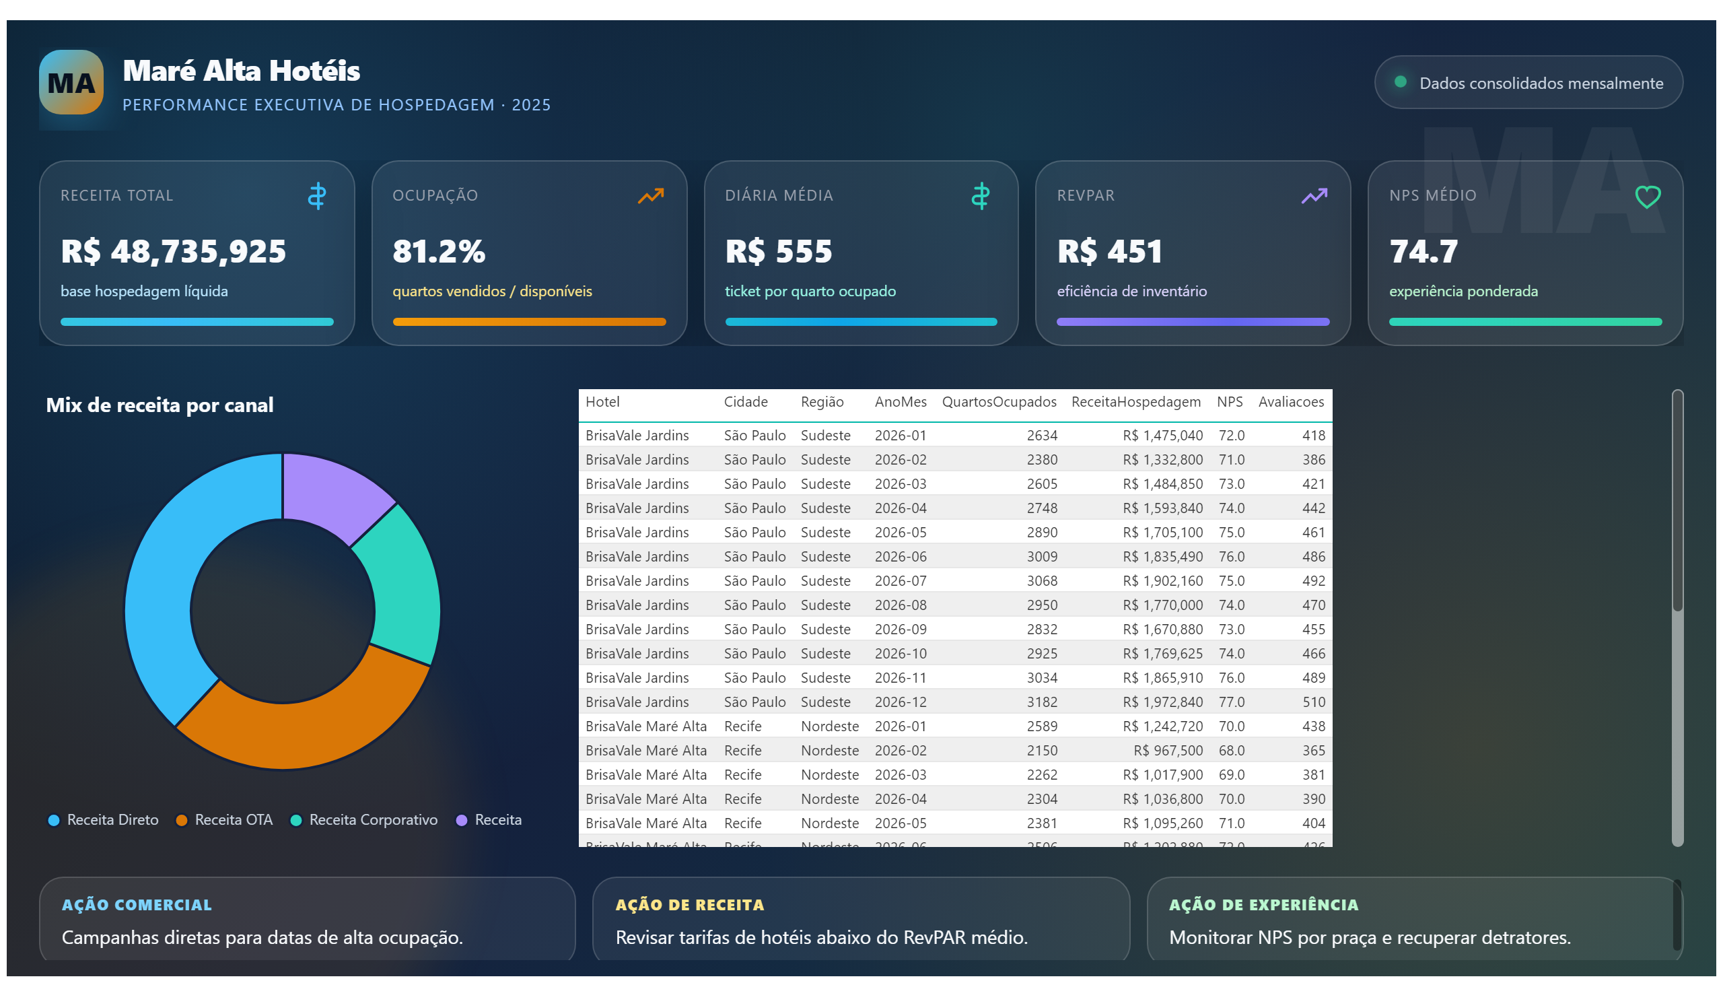This screenshot has height=983, width=1723.
Task: Sort table by Hotel column header
Action: (x=602, y=402)
